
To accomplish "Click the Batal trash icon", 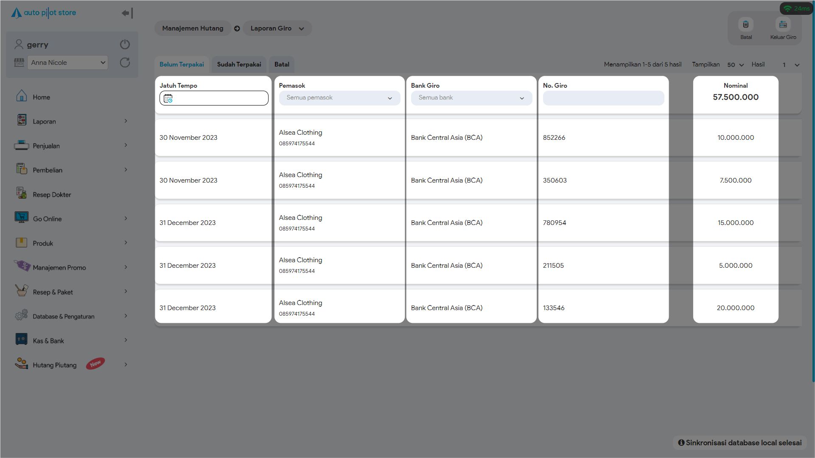I will coord(745,25).
